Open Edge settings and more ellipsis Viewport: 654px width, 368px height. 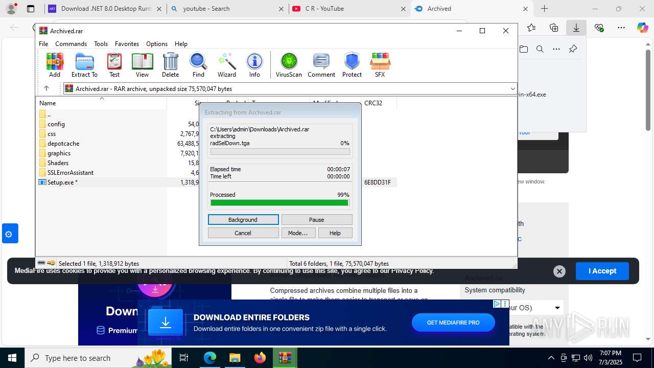[x=621, y=28]
